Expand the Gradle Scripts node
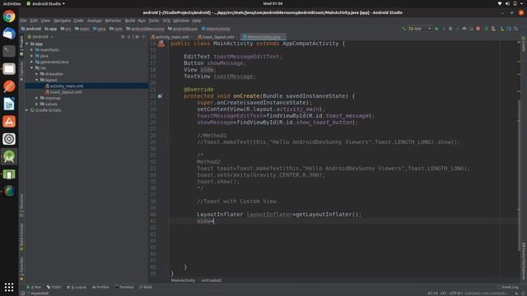Image resolution: width=527 pixels, height=296 pixels. pyautogui.click(x=27, y=110)
